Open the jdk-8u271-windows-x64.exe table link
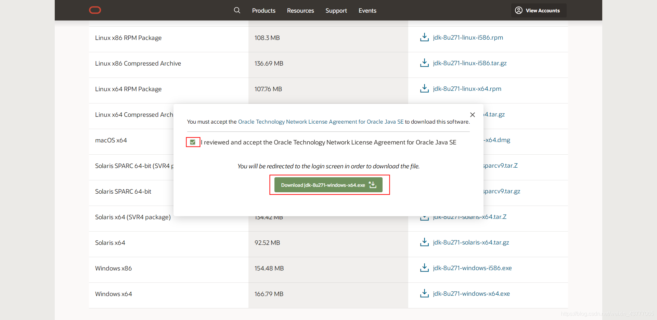The height and width of the screenshot is (320, 657). click(x=471, y=294)
